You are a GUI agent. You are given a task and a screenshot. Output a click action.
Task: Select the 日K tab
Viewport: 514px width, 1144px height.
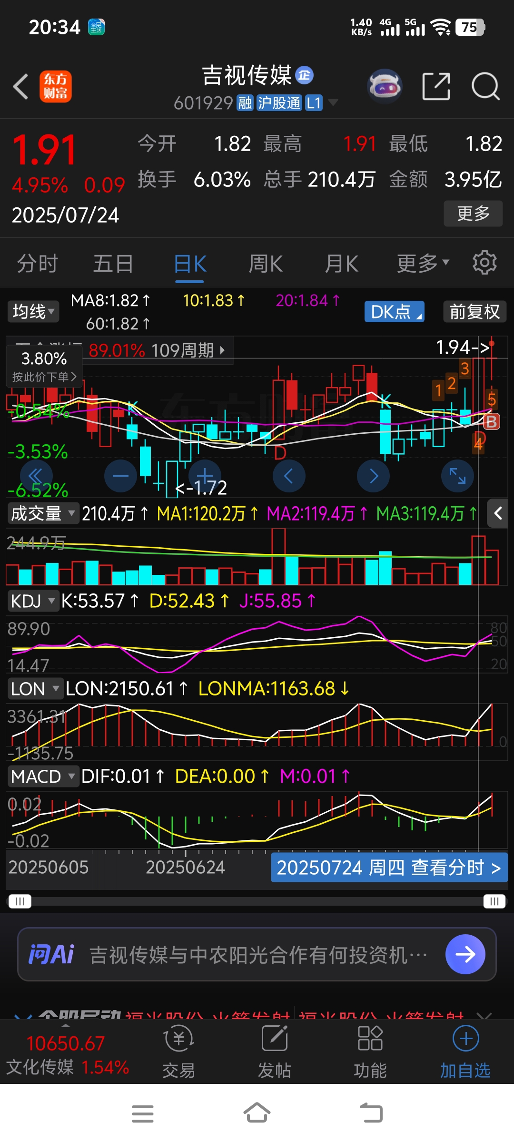pos(190,264)
